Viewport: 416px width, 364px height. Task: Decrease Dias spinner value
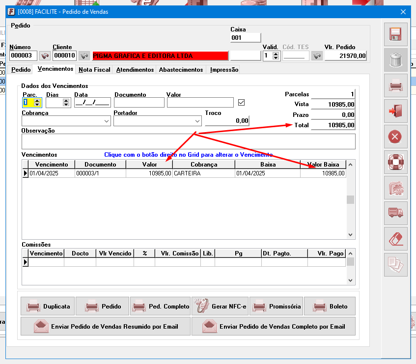pyautogui.click(x=66, y=105)
